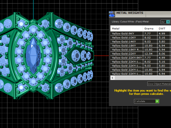Click the highlight-item instruction text

click(x=142, y=92)
